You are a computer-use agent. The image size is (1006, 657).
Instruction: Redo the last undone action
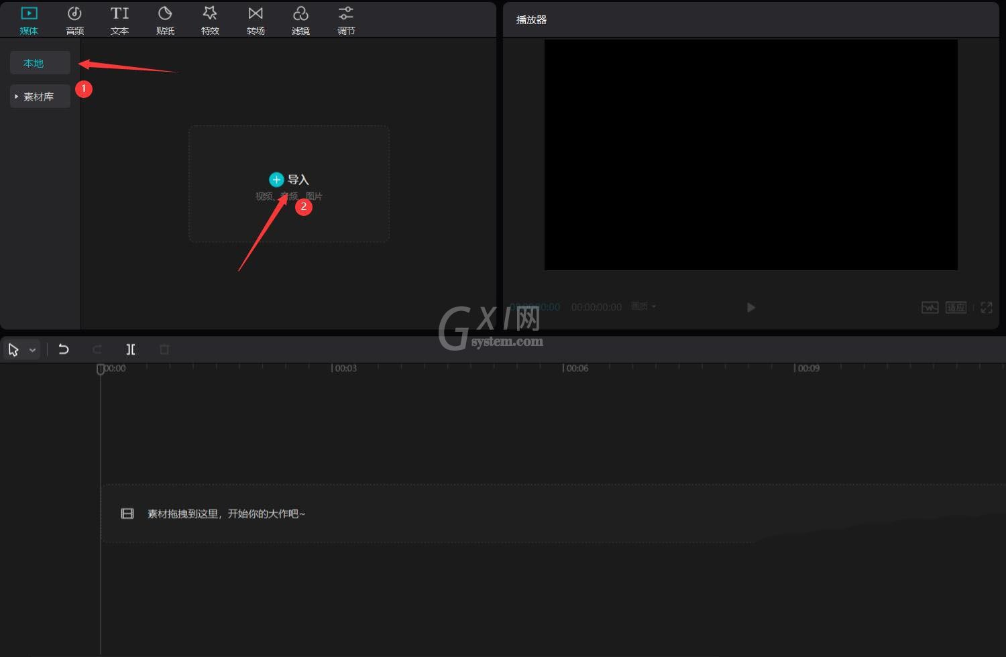point(97,349)
